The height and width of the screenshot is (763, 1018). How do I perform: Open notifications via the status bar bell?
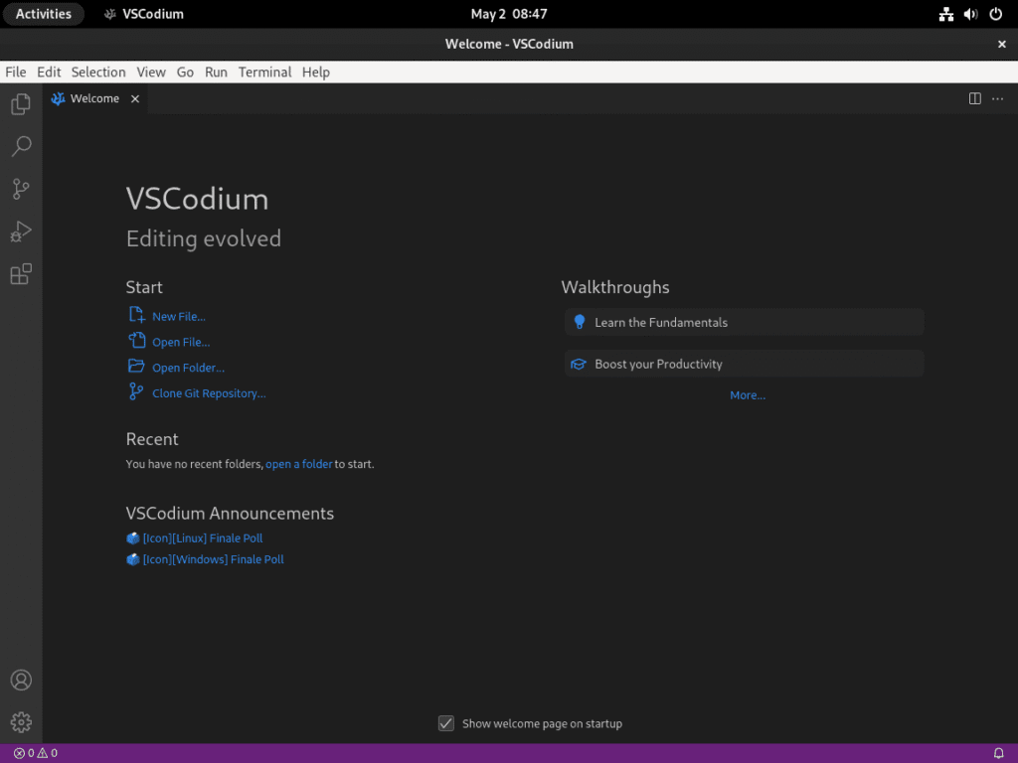coord(999,752)
